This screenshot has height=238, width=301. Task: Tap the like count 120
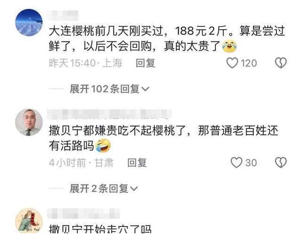pyautogui.click(x=249, y=63)
